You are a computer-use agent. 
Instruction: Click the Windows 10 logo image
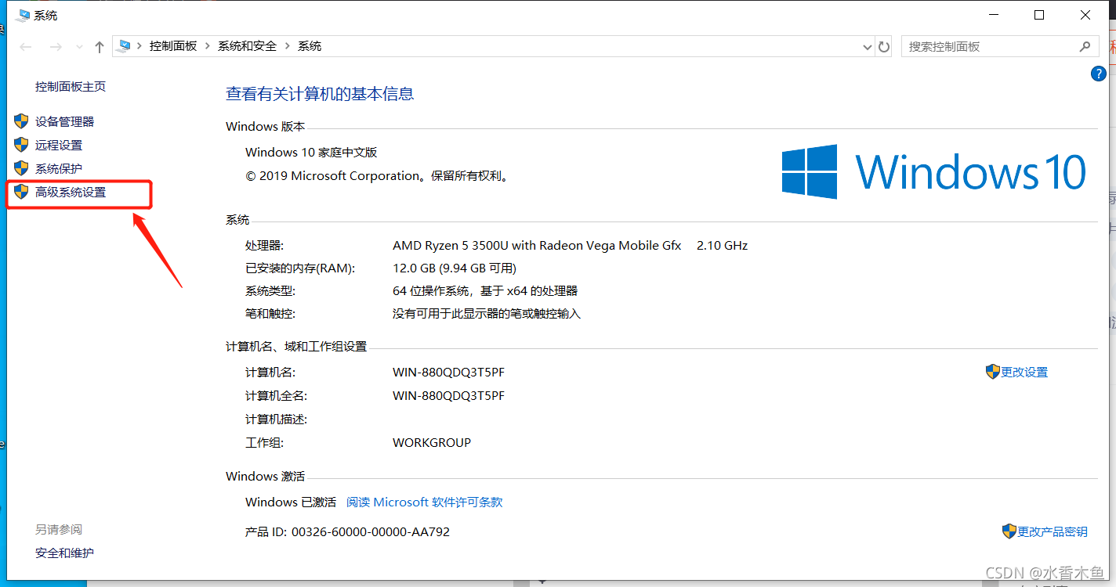(934, 171)
